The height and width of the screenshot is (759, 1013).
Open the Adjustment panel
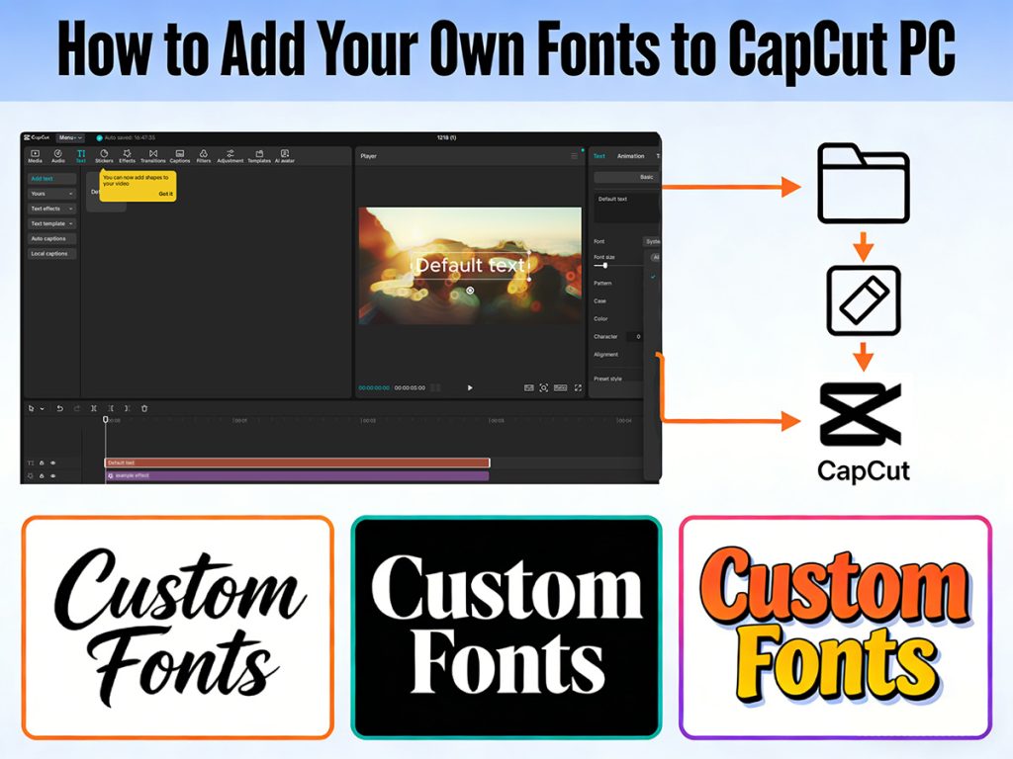[x=230, y=156]
